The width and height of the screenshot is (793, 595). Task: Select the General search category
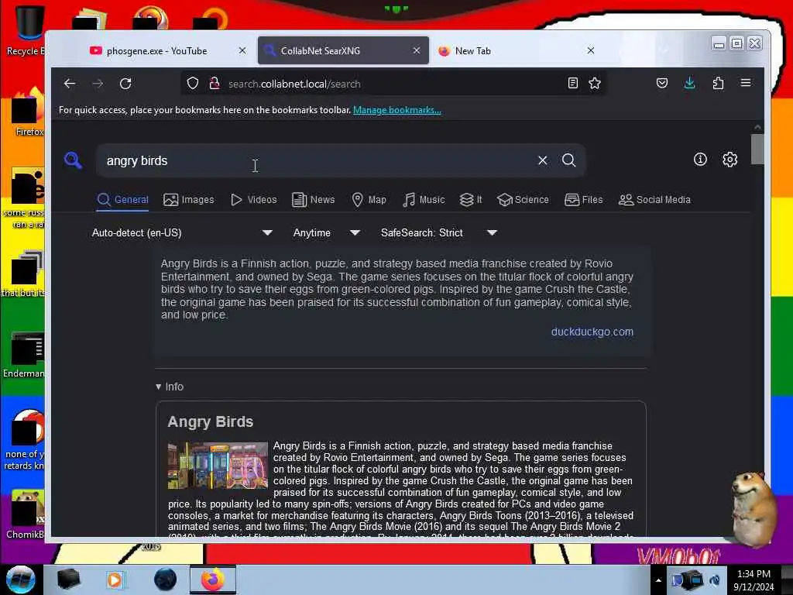122,200
